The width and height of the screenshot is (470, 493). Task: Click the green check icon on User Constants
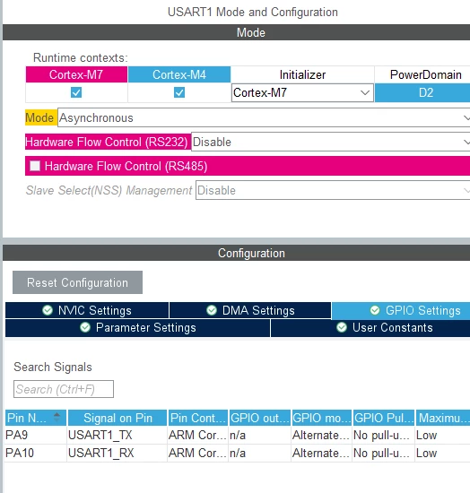tap(342, 327)
